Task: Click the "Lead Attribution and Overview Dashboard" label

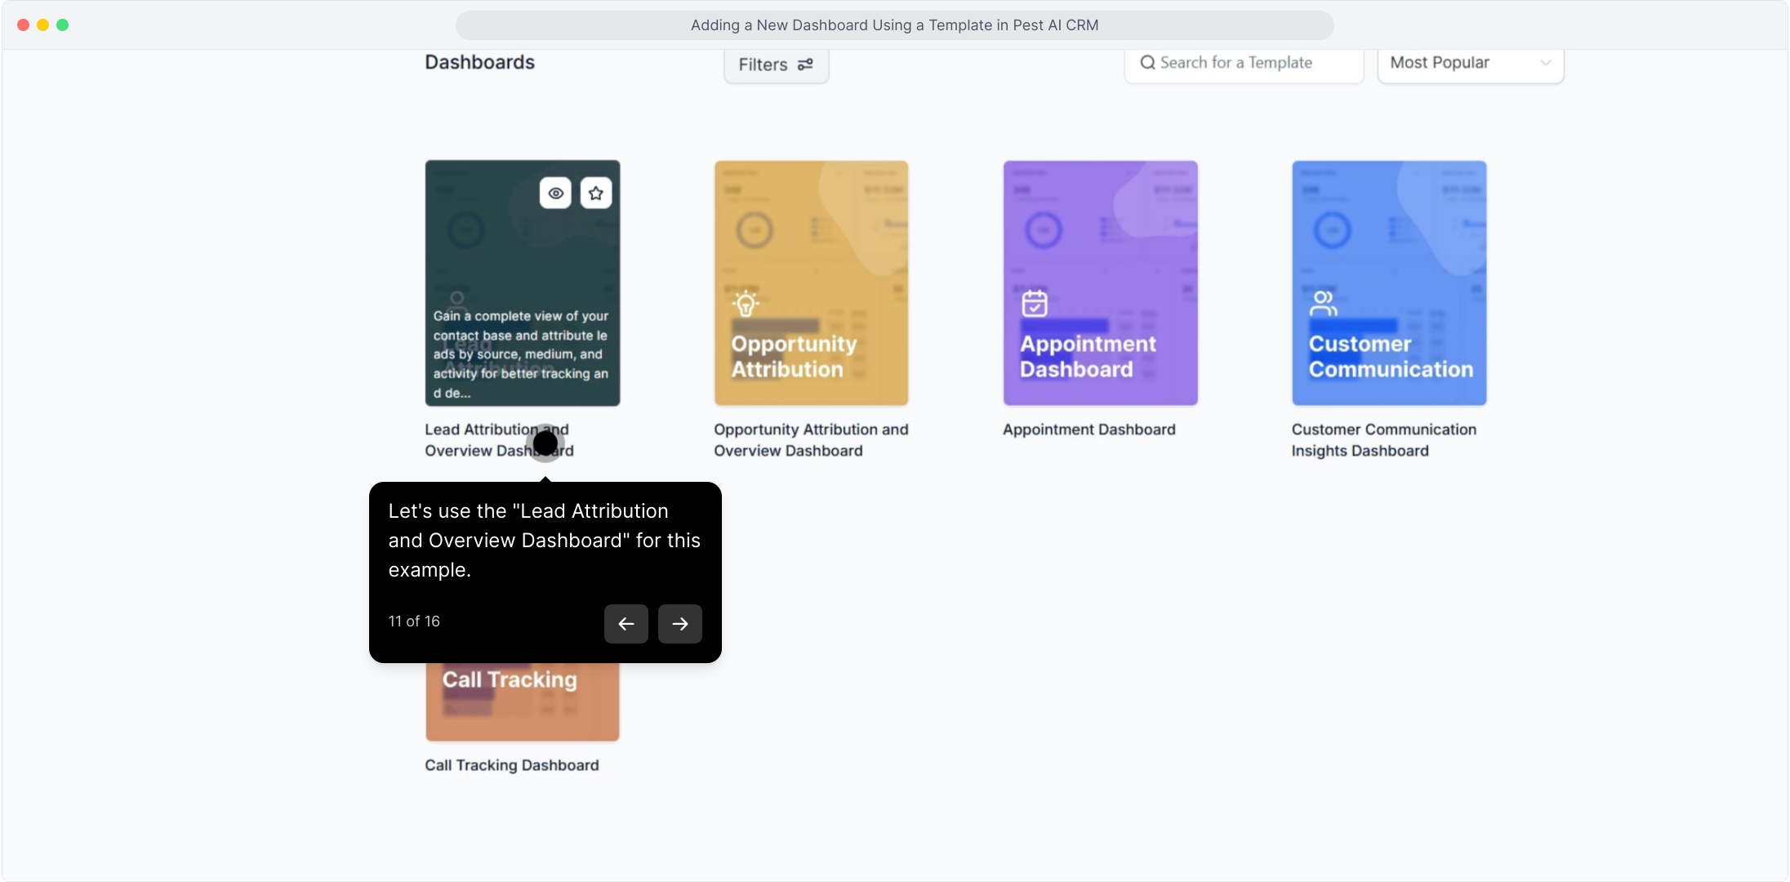Action: (499, 440)
